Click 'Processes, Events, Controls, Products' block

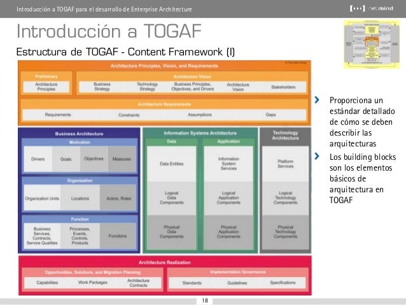(x=80, y=236)
